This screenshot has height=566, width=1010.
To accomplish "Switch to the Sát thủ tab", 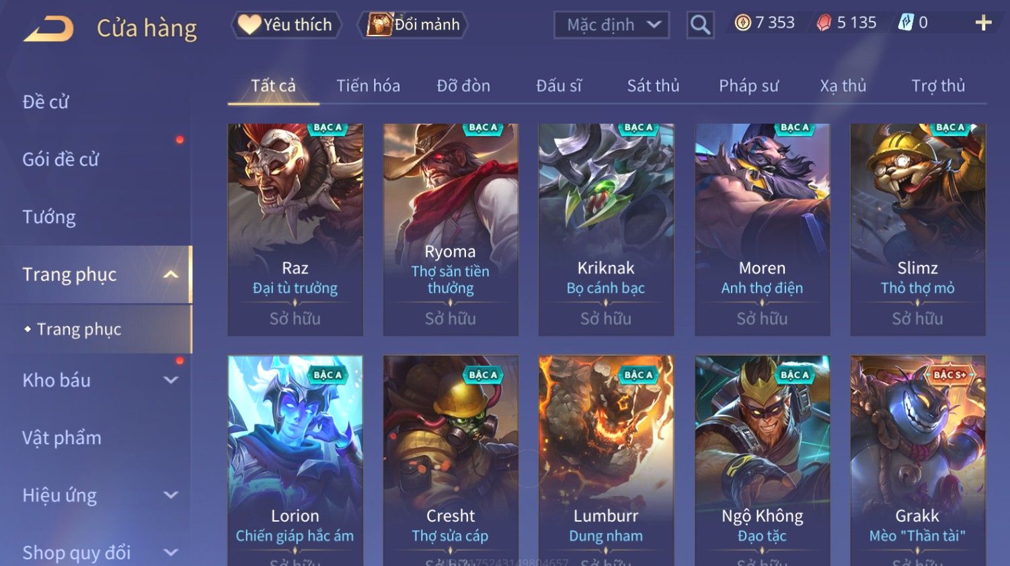I will tap(653, 86).
